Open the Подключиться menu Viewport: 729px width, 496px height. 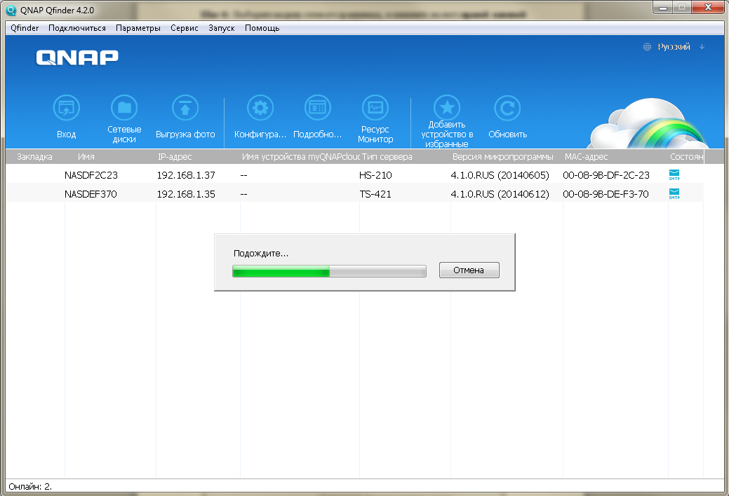point(77,28)
